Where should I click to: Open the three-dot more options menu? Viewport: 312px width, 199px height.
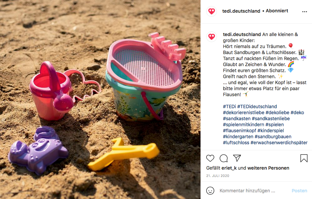click(304, 11)
